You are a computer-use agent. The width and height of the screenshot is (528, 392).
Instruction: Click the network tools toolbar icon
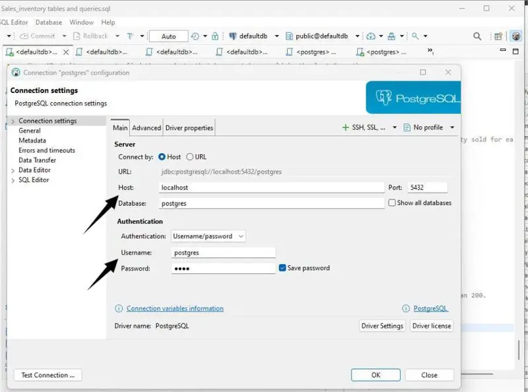click(x=391, y=36)
